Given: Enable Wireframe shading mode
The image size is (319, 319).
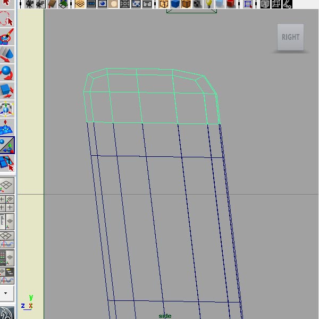Looking at the screenshot, I should (164, 4).
